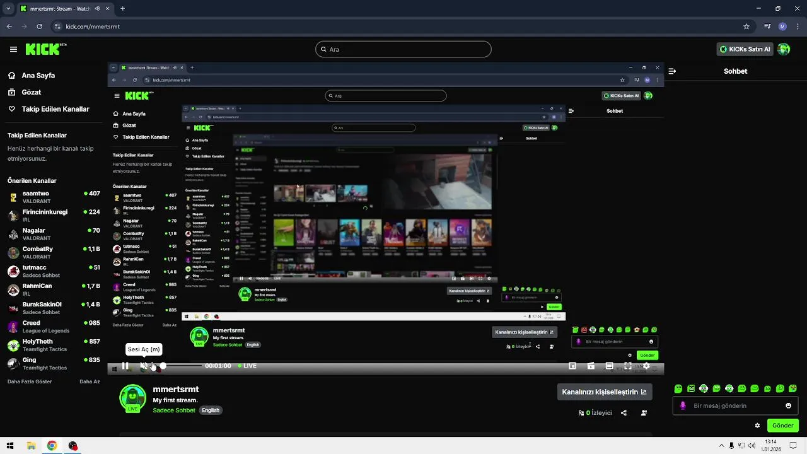Pause the live stream
Viewport: 807px width, 454px height.
tap(125, 366)
